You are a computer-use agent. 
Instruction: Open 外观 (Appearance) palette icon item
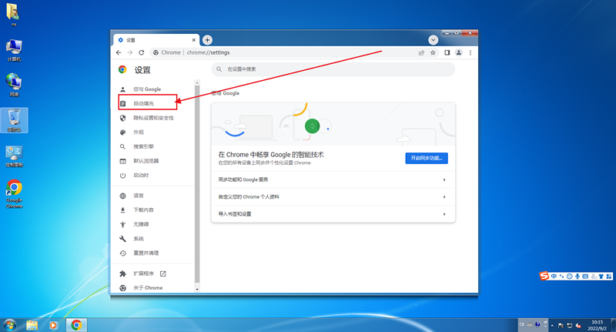coord(139,132)
